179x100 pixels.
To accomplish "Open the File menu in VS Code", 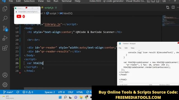I will pos(11,1).
